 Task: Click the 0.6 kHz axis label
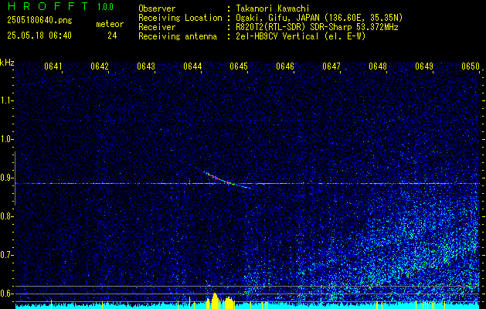7,294
